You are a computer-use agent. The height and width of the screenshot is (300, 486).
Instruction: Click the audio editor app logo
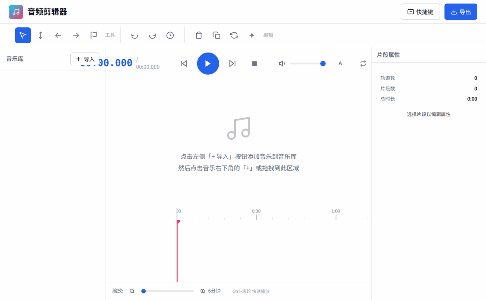(x=16, y=12)
